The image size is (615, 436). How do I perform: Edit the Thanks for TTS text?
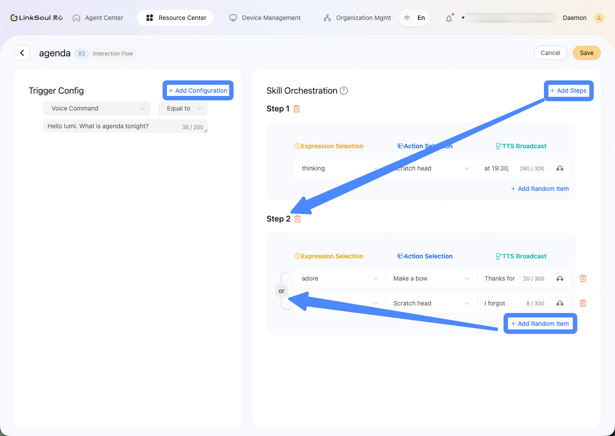tap(500, 278)
